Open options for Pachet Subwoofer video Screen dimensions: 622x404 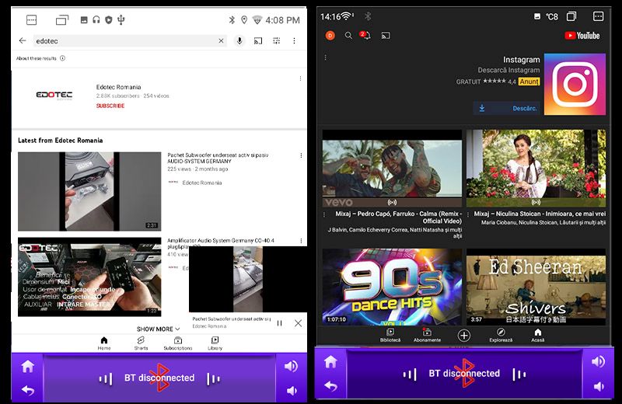click(x=301, y=155)
